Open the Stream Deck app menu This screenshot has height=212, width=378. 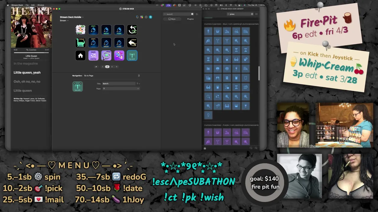click(17, 5)
